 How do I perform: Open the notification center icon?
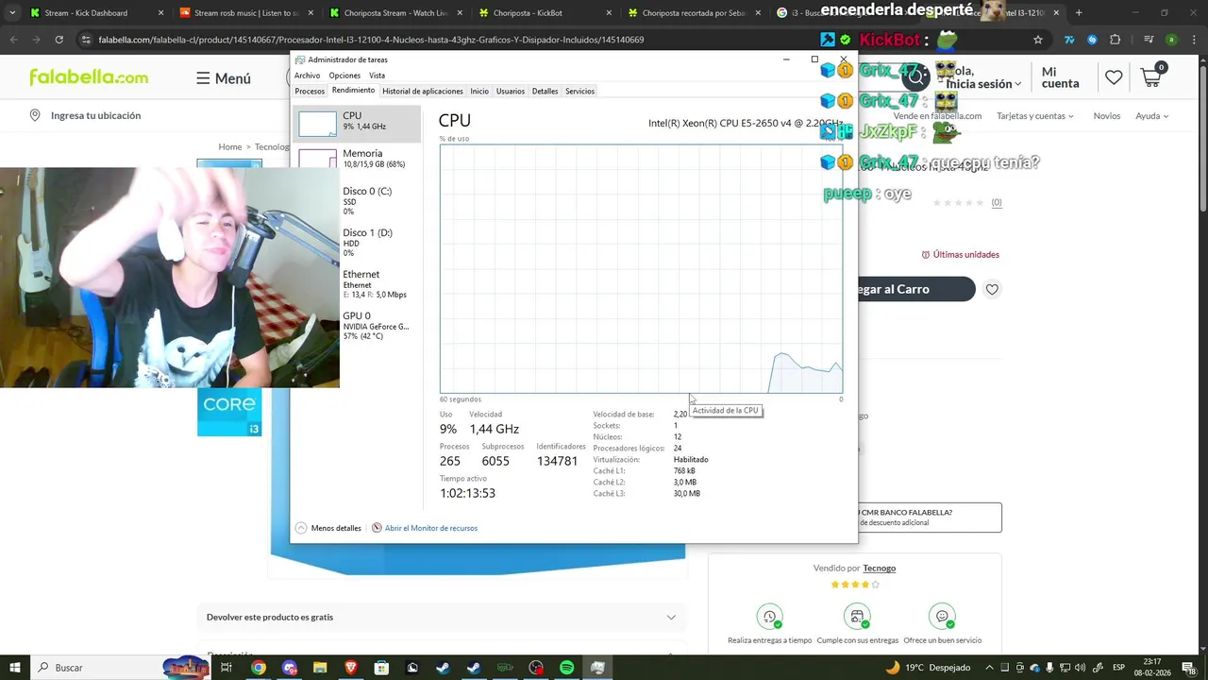click(x=1189, y=668)
